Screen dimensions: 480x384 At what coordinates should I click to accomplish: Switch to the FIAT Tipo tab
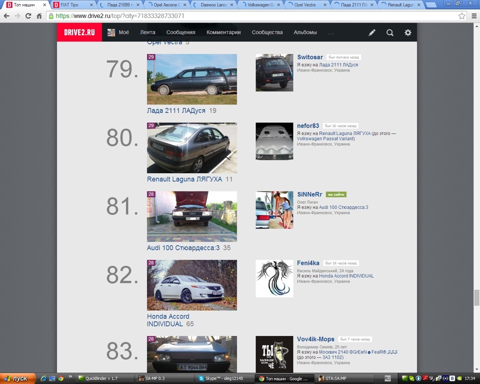pyautogui.click(x=73, y=5)
